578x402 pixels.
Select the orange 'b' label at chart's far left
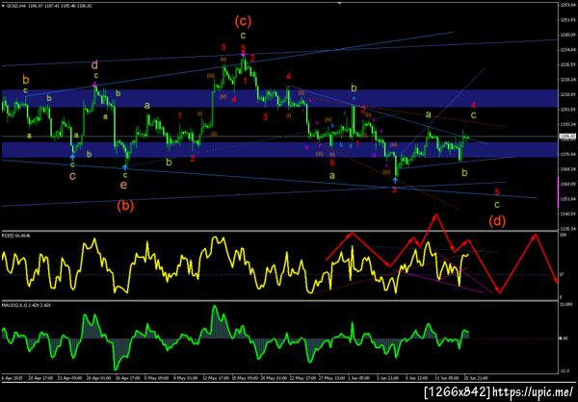coord(26,80)
